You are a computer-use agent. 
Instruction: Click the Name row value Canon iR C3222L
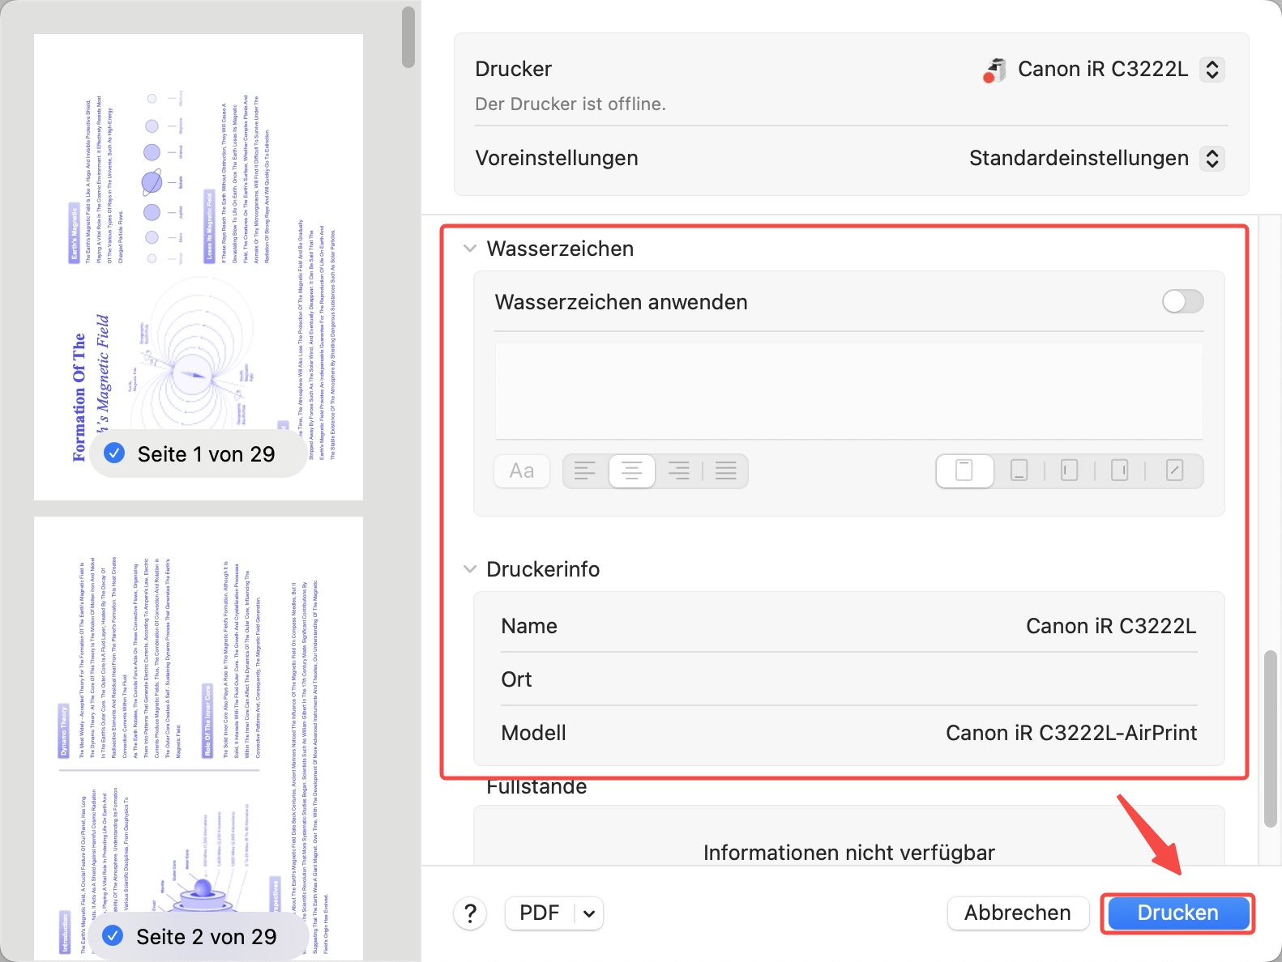click(x=1111, y=626)
